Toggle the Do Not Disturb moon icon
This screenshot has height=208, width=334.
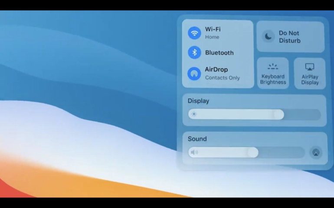[268, 37]
